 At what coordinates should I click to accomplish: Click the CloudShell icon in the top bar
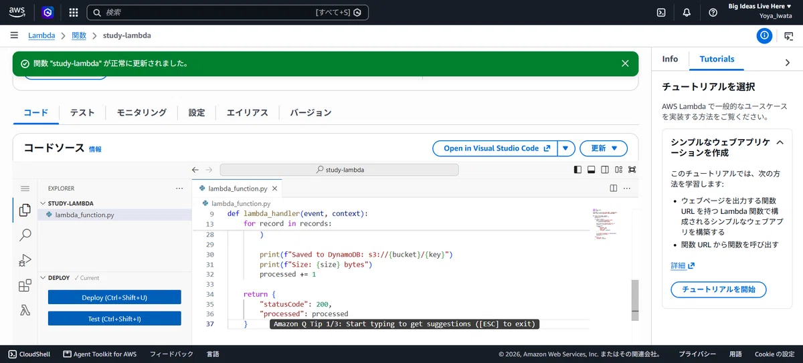point(661,12)
